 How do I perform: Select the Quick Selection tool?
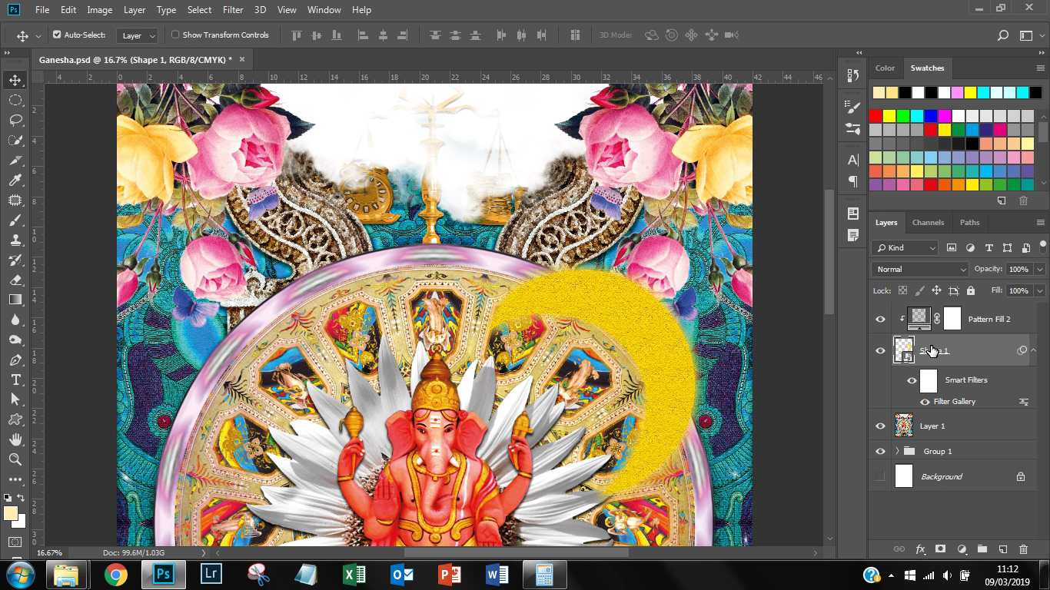pyautogui.click(x=15, y=140)
